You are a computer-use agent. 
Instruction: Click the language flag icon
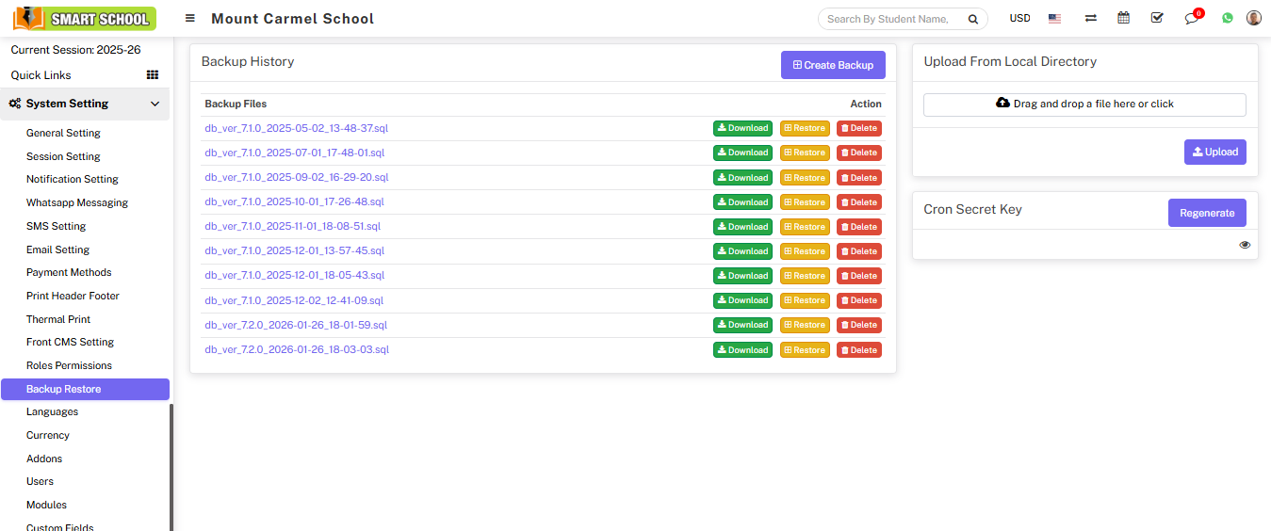1054,18
